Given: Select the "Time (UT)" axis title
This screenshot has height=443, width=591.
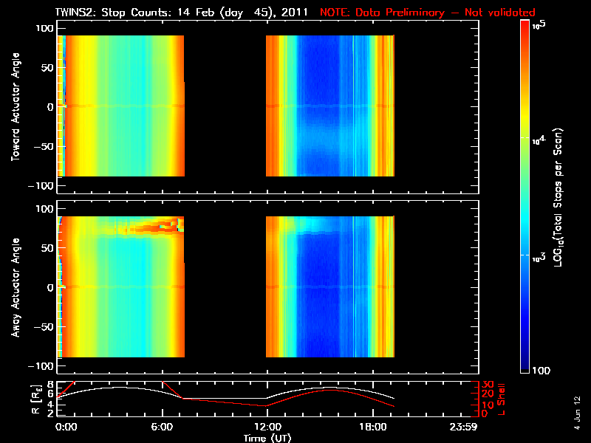Looking at the screenshot, I should [267, 438].
